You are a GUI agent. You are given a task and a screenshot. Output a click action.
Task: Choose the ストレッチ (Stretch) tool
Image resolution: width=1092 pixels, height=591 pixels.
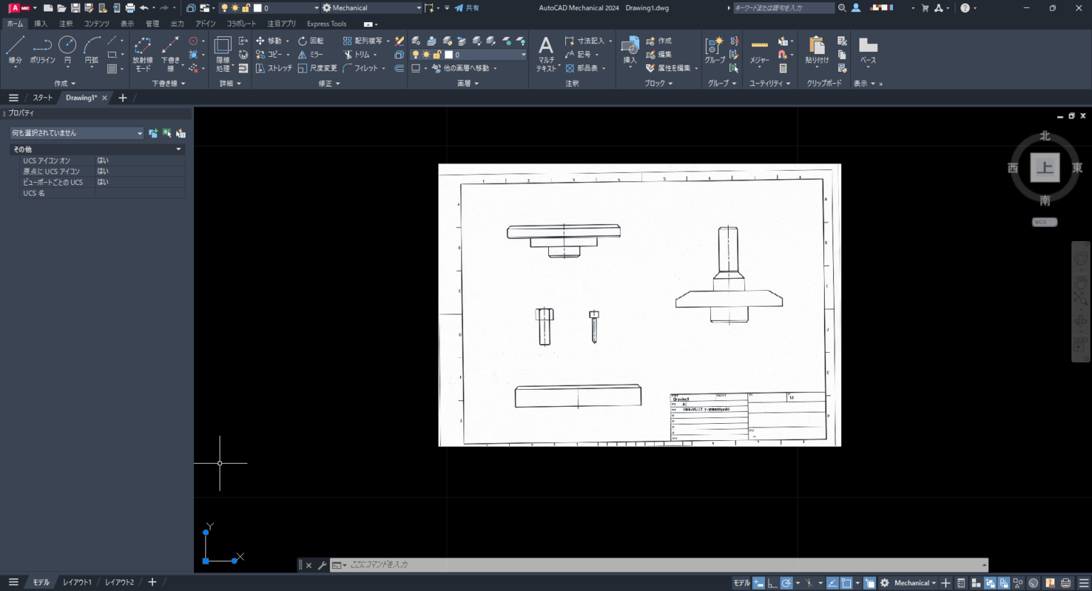[274, 68]
